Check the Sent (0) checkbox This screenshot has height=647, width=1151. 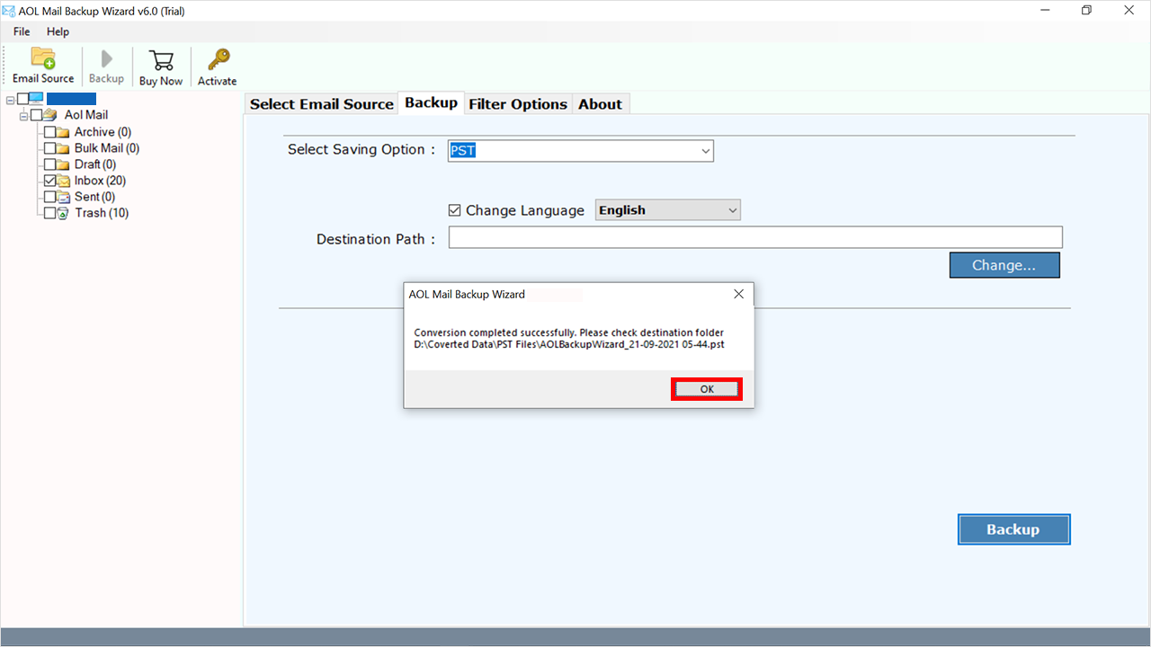coord(49,197)
